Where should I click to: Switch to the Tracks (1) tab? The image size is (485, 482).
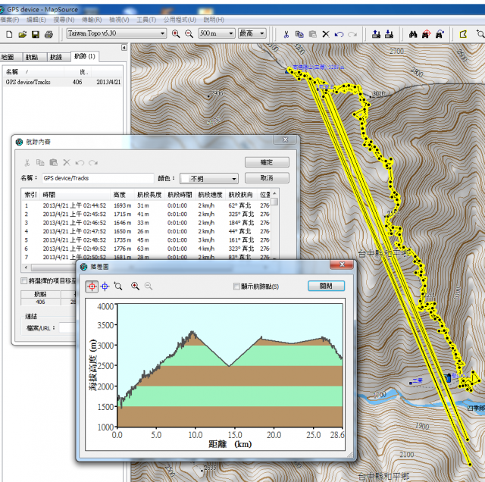(x=85, y=56)
